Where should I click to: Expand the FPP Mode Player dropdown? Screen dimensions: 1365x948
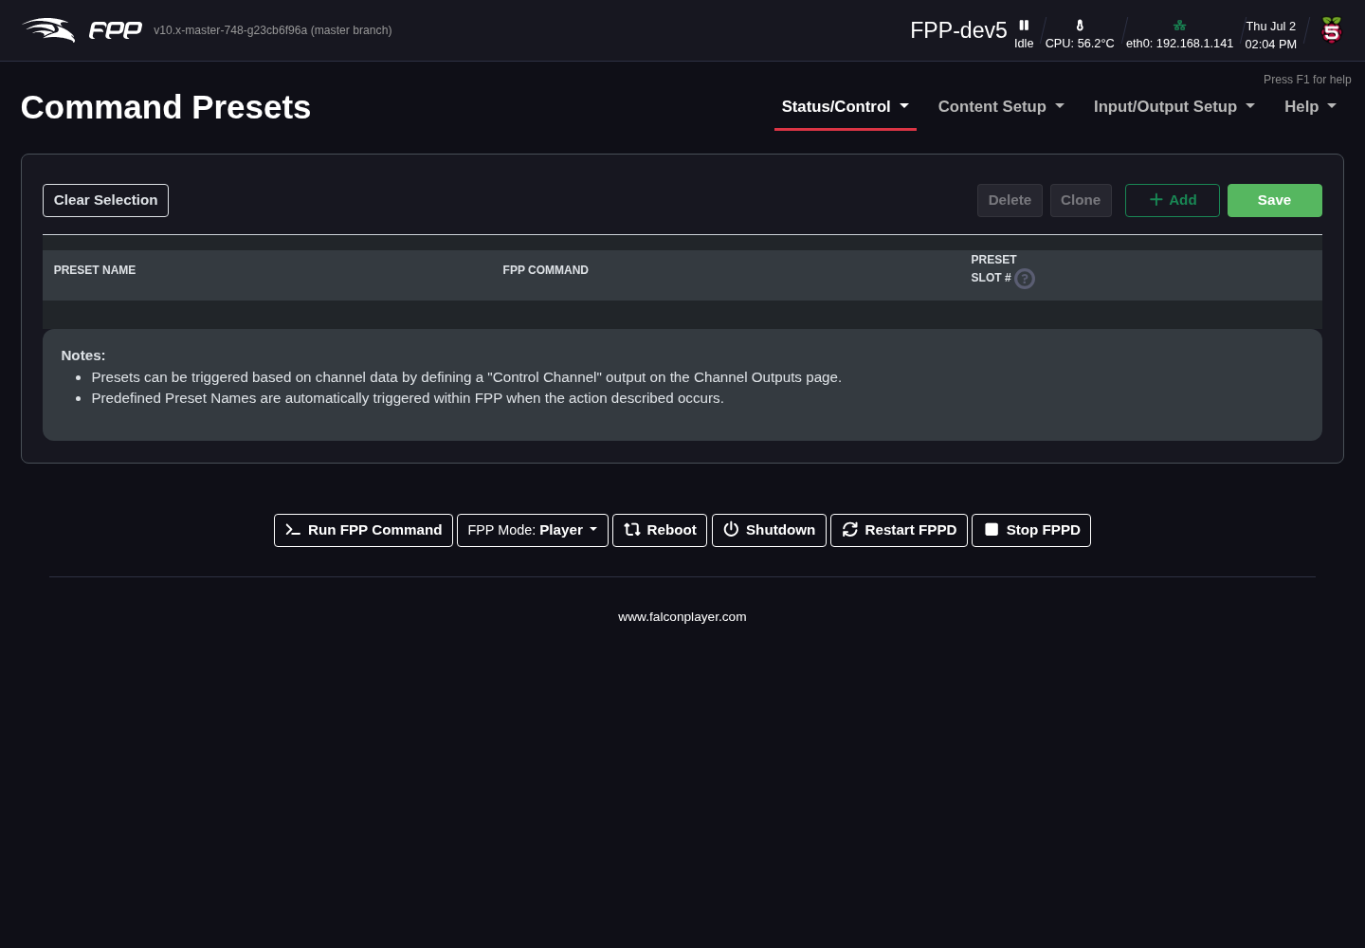tap(533, 530)
